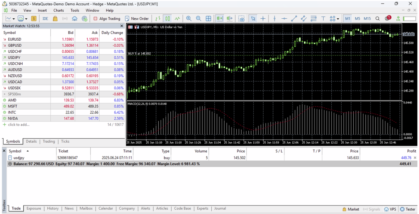Viewport: 419px width, 214px height.
Task: Switch to the History tab
Action: coord(53,208)
